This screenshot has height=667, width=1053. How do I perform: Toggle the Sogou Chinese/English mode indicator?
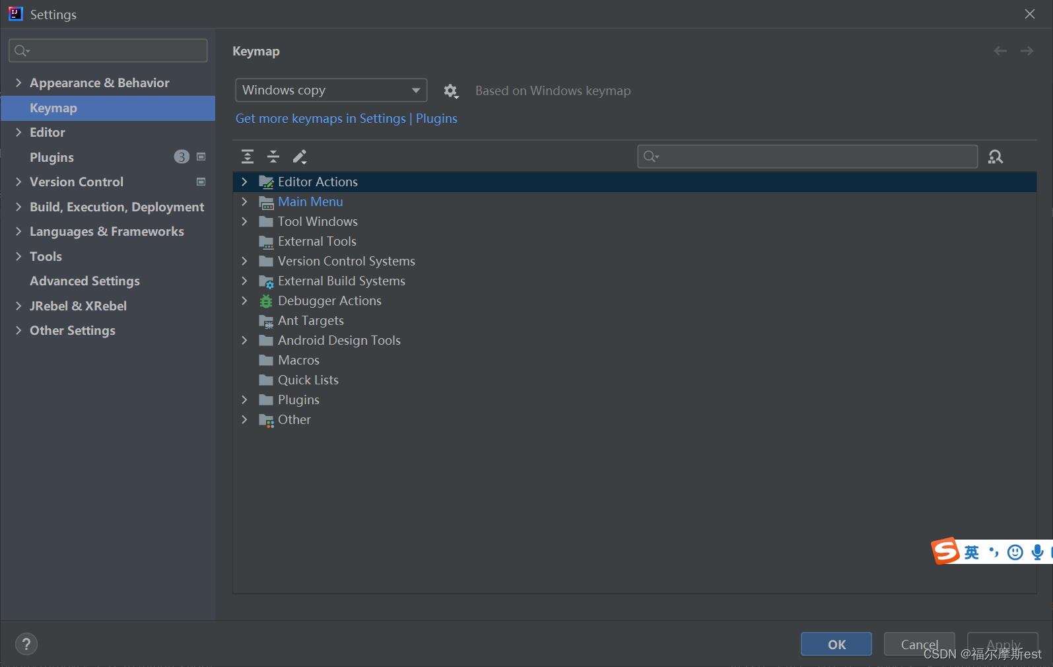pos(972,552)
